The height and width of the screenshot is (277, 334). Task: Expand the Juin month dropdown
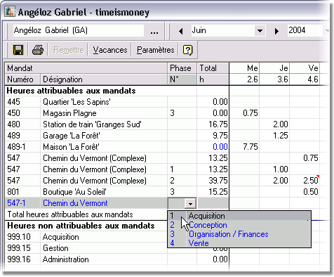(260, 30)
